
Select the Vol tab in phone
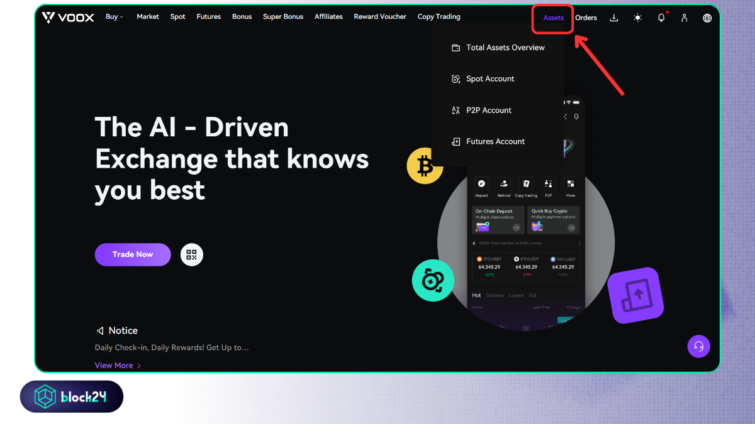tap(532, 295)
